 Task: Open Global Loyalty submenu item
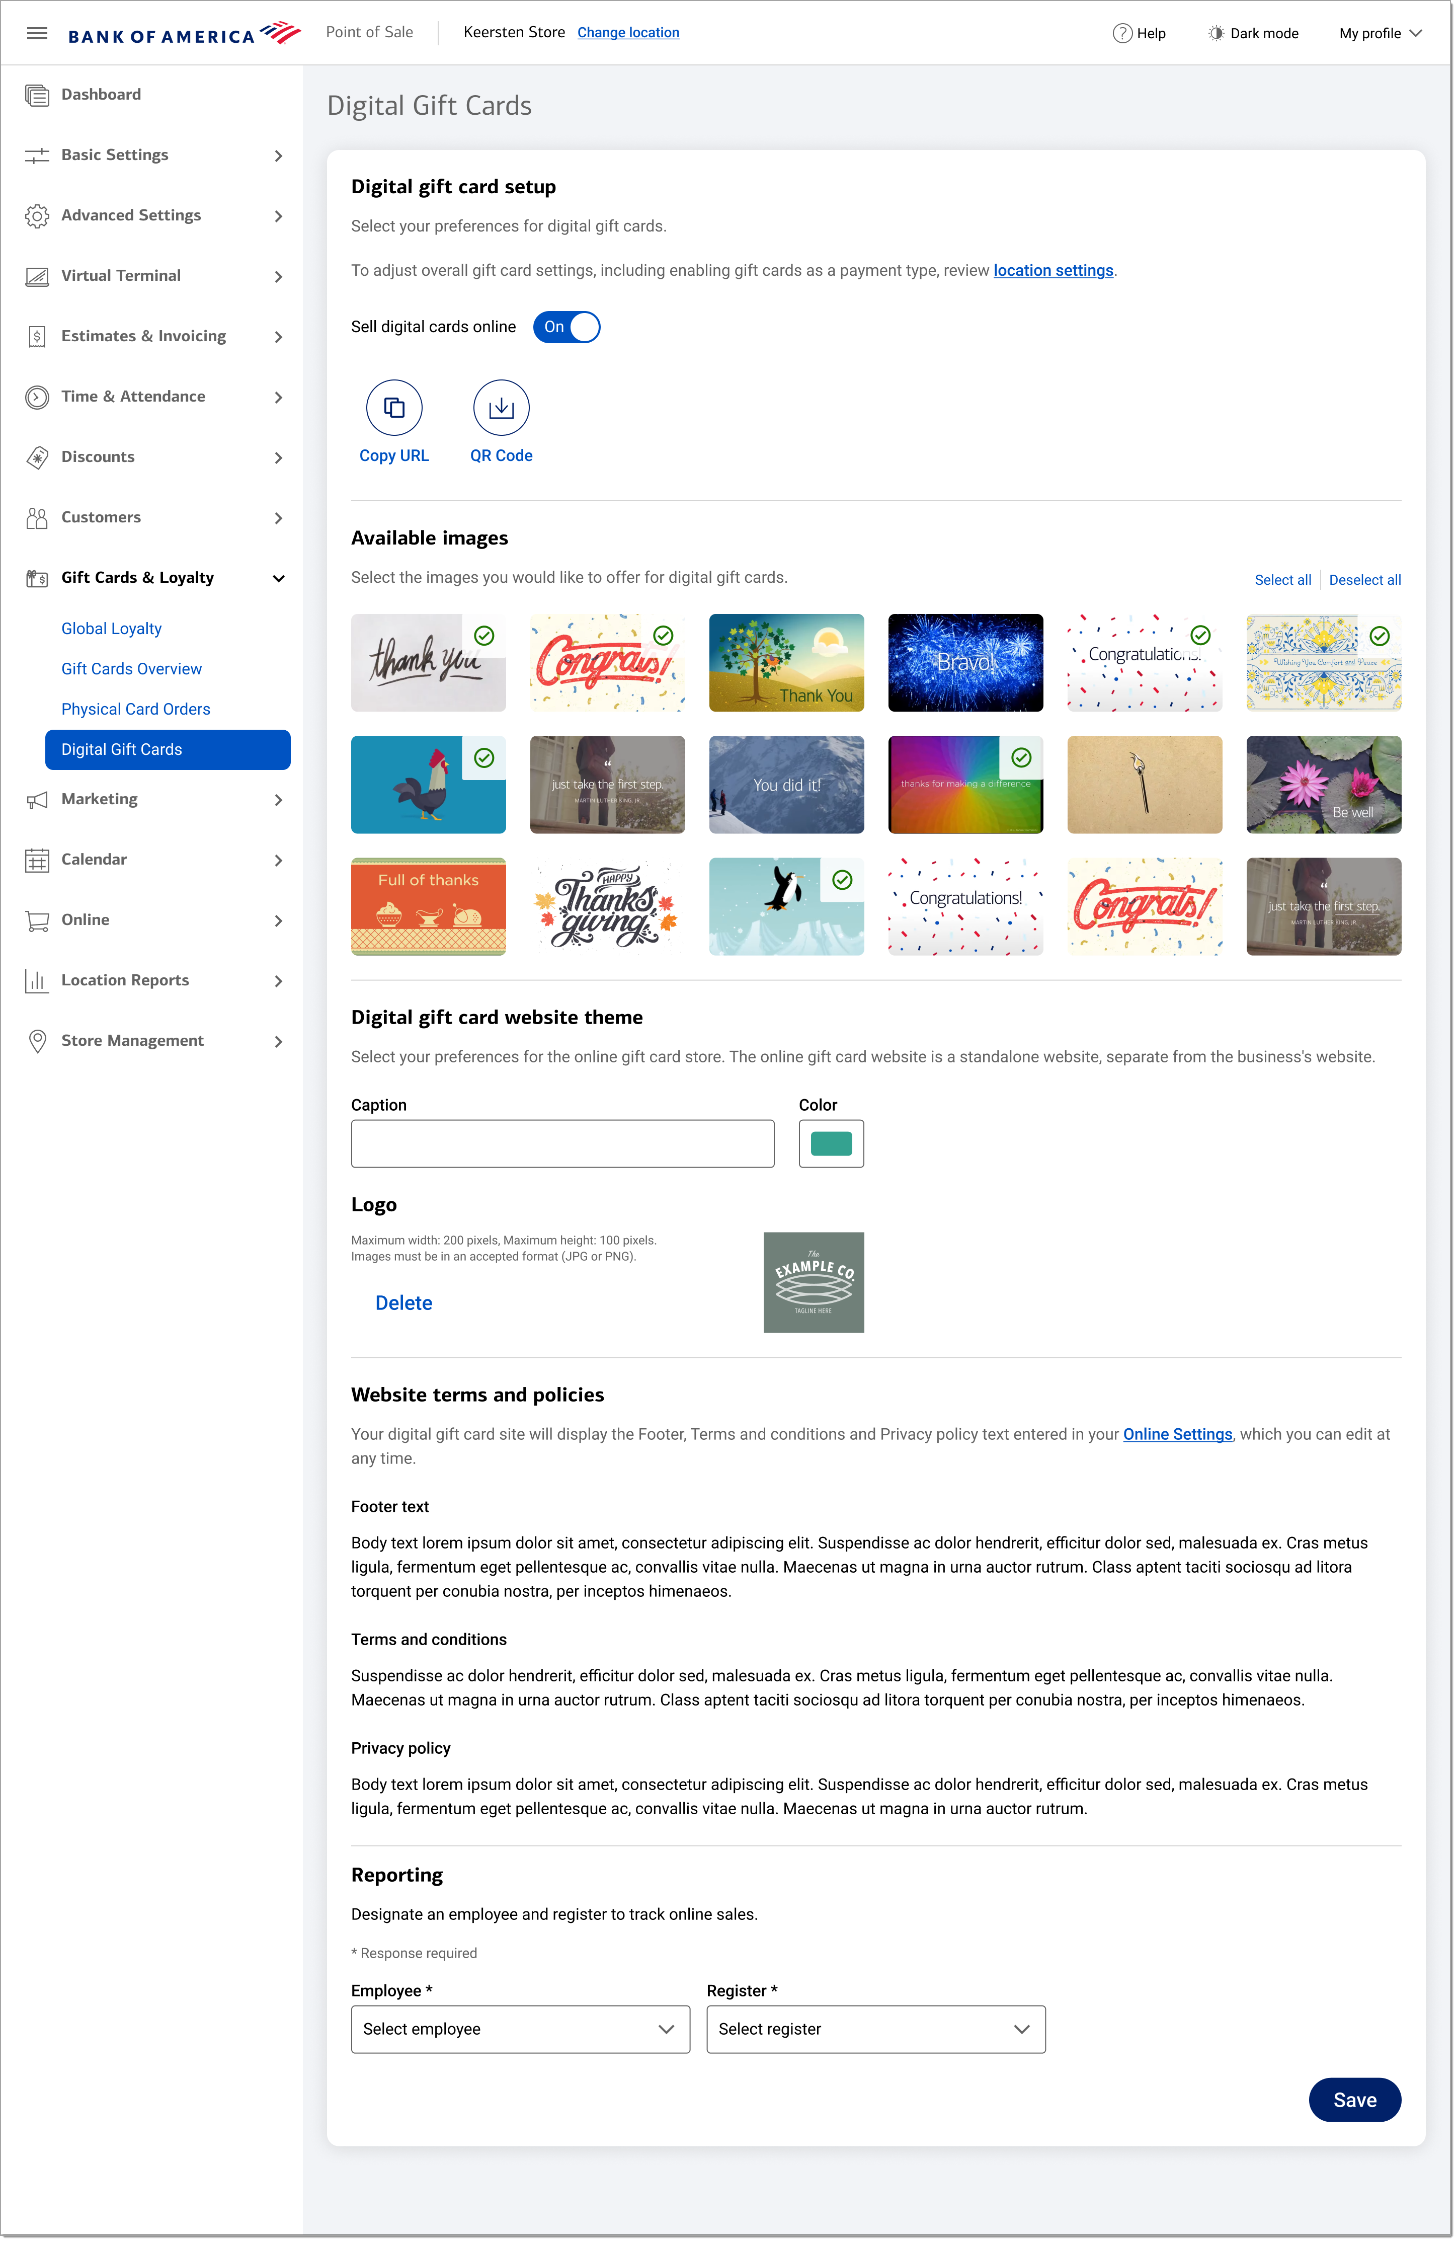[x=111, y=628]
